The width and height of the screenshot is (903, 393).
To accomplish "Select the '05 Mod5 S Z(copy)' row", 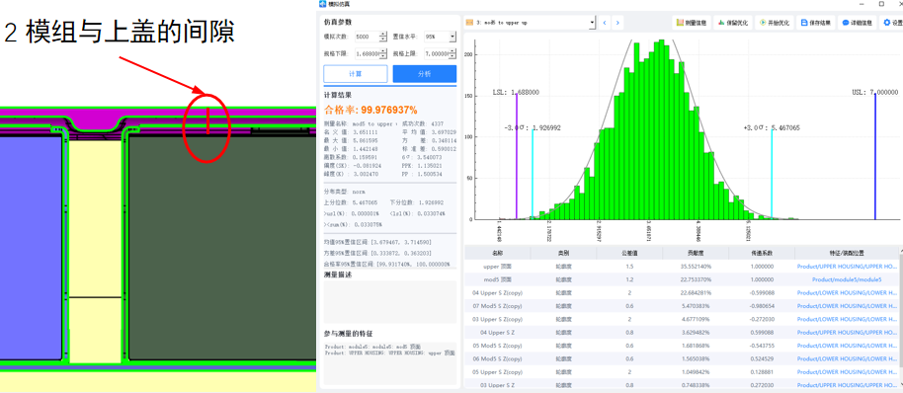I will 682,346.
